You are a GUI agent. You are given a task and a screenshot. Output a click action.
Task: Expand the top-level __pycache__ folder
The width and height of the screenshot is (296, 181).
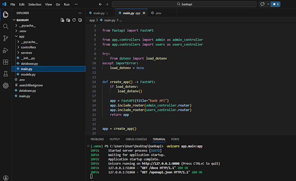point(16,26)
